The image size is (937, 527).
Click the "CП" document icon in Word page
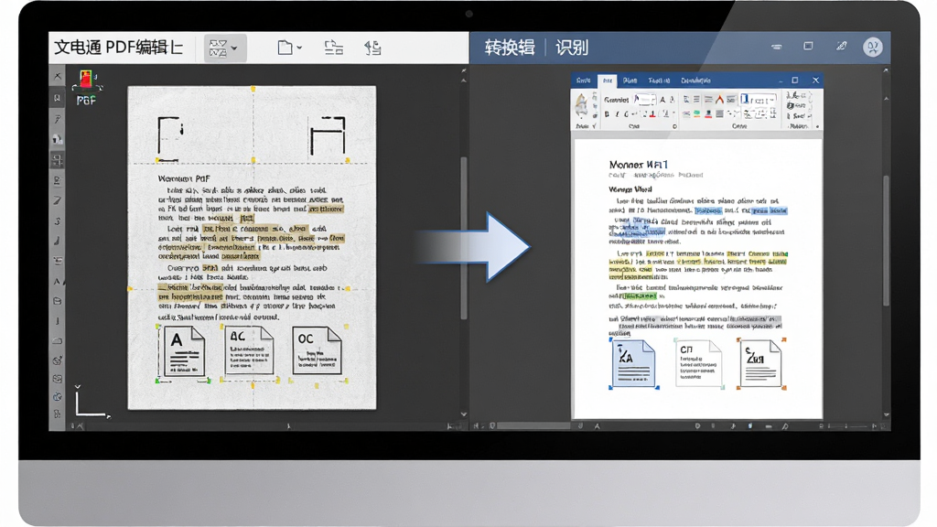click(698, 362)
